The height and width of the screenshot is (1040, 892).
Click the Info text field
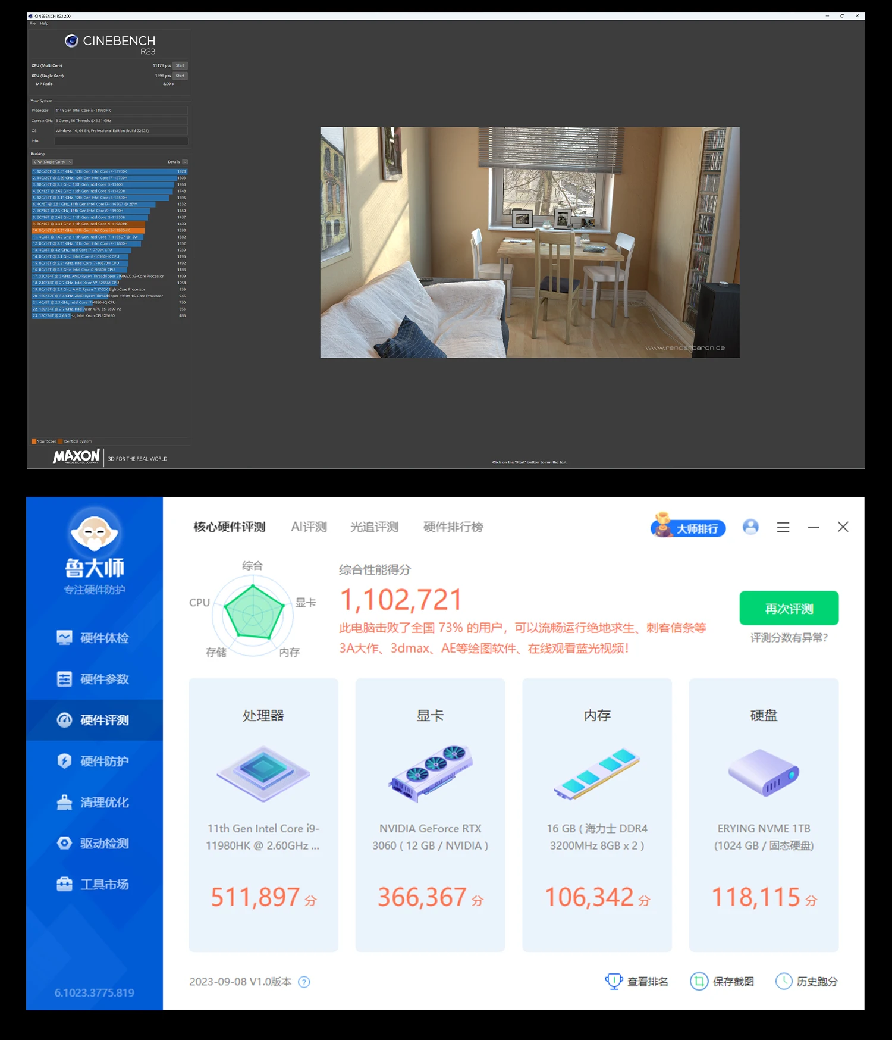pos(121,141)
